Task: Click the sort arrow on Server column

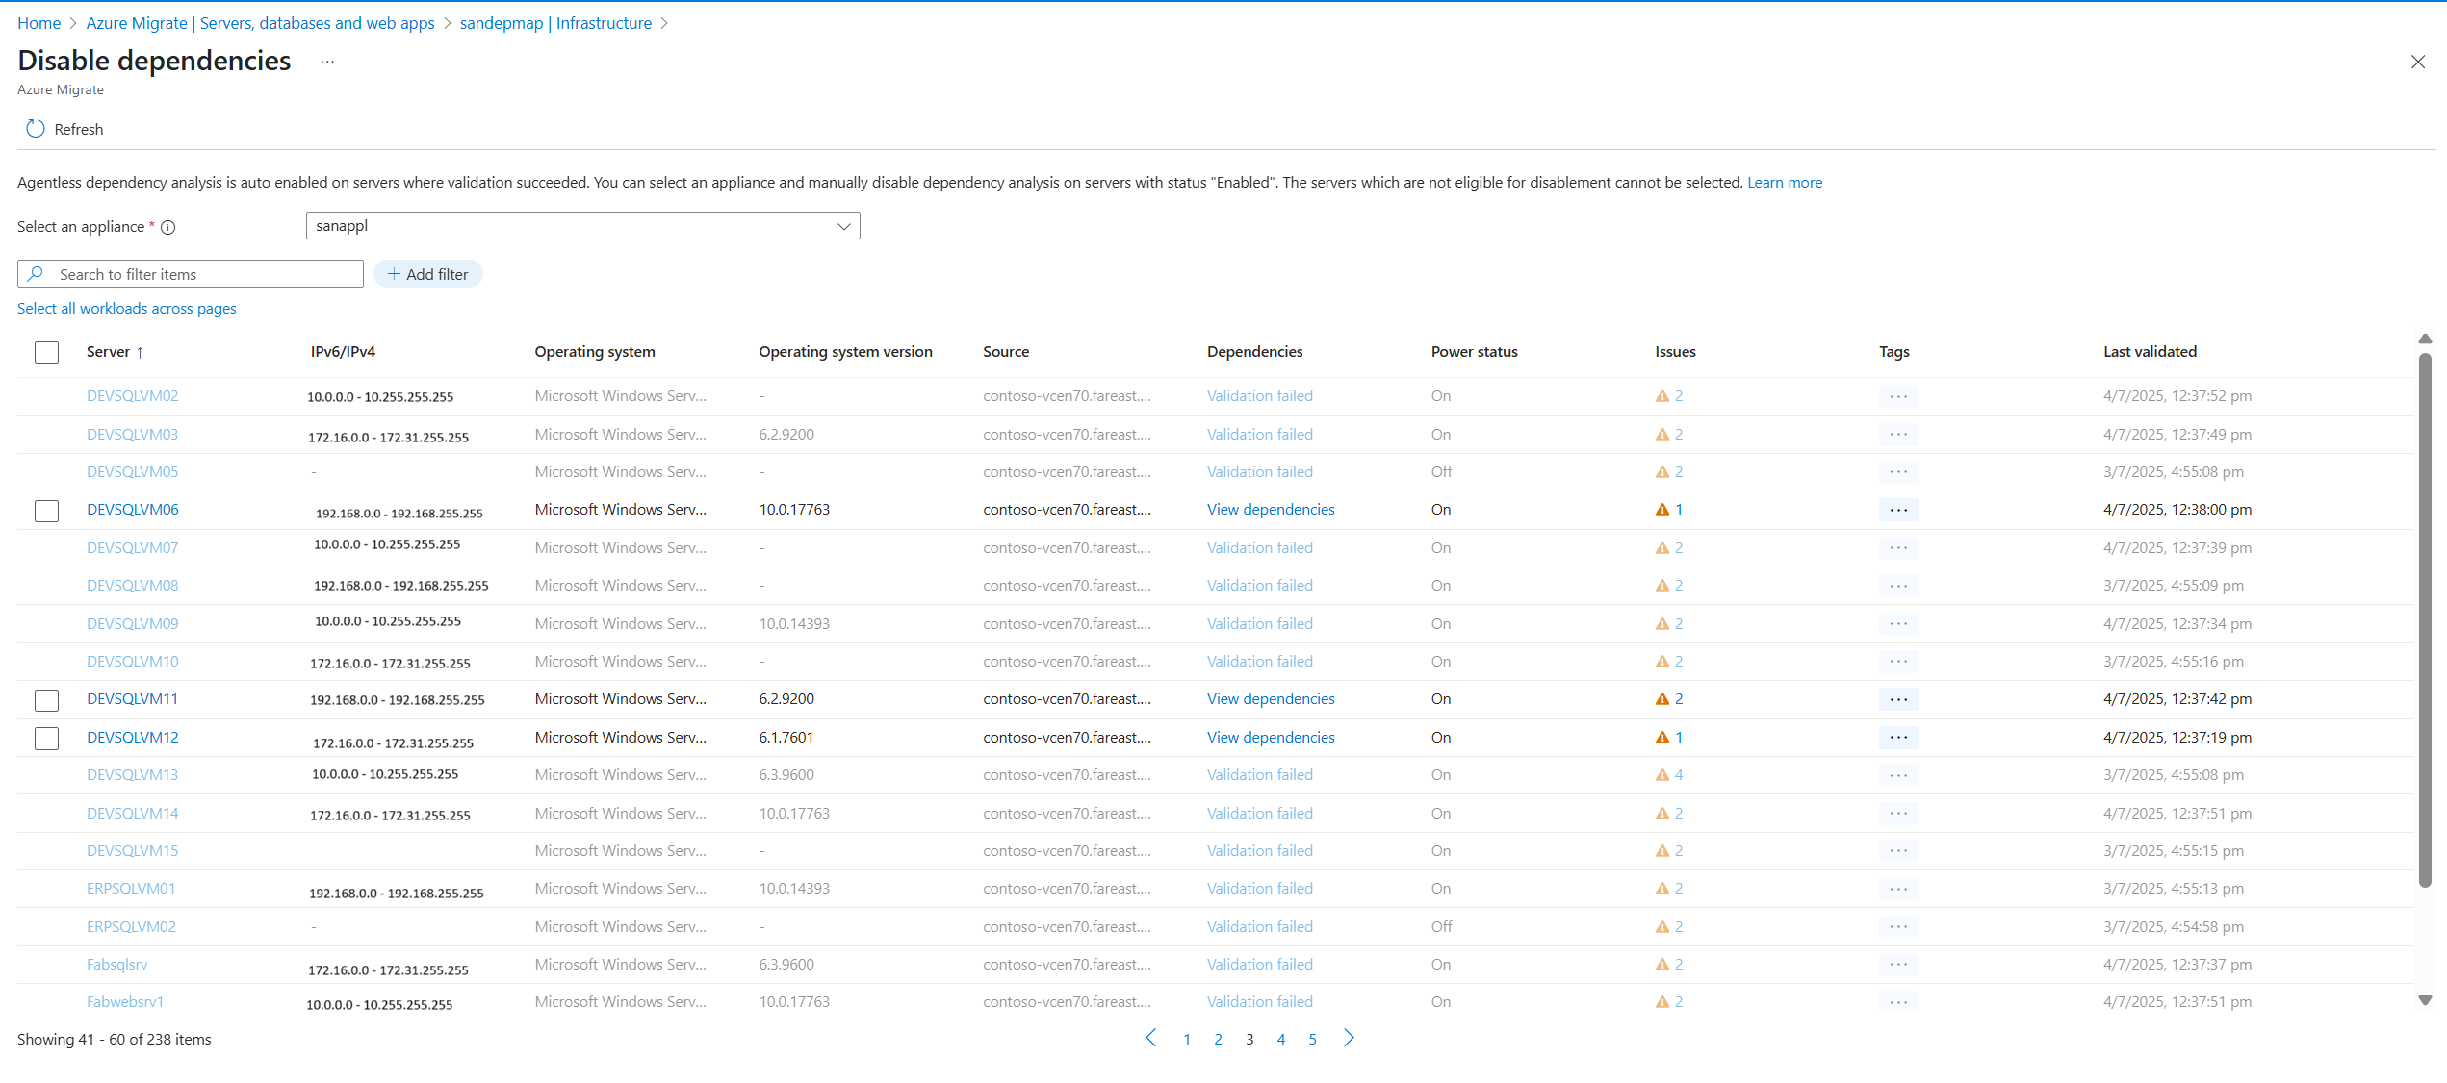Action: [x=141, y=353]
